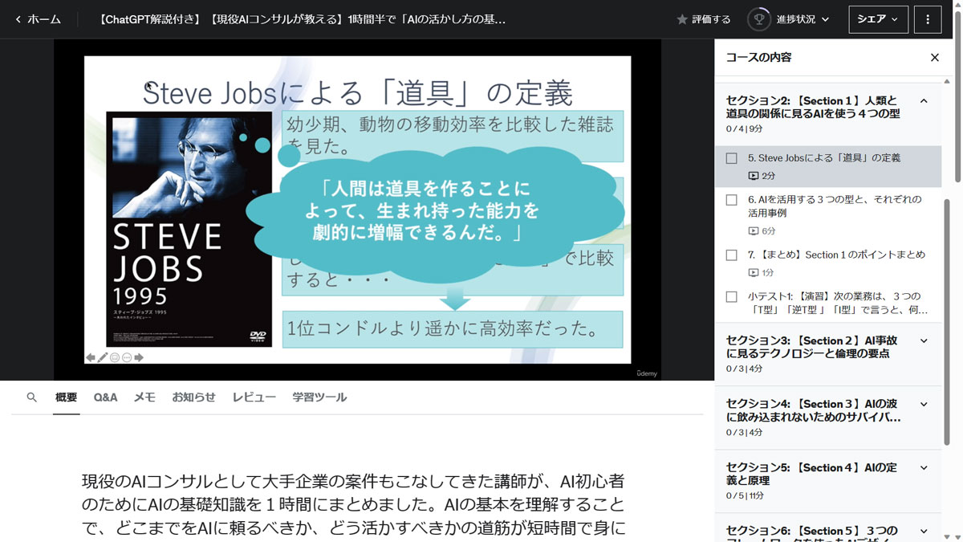Open the レビュー tab

[254, 397]
